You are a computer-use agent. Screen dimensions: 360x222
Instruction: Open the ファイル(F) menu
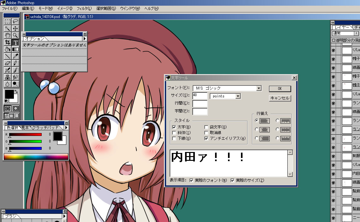point(10,9)
